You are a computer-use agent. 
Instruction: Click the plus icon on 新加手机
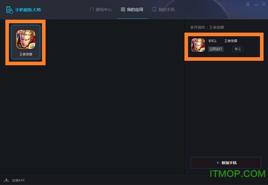click(218, 163)
